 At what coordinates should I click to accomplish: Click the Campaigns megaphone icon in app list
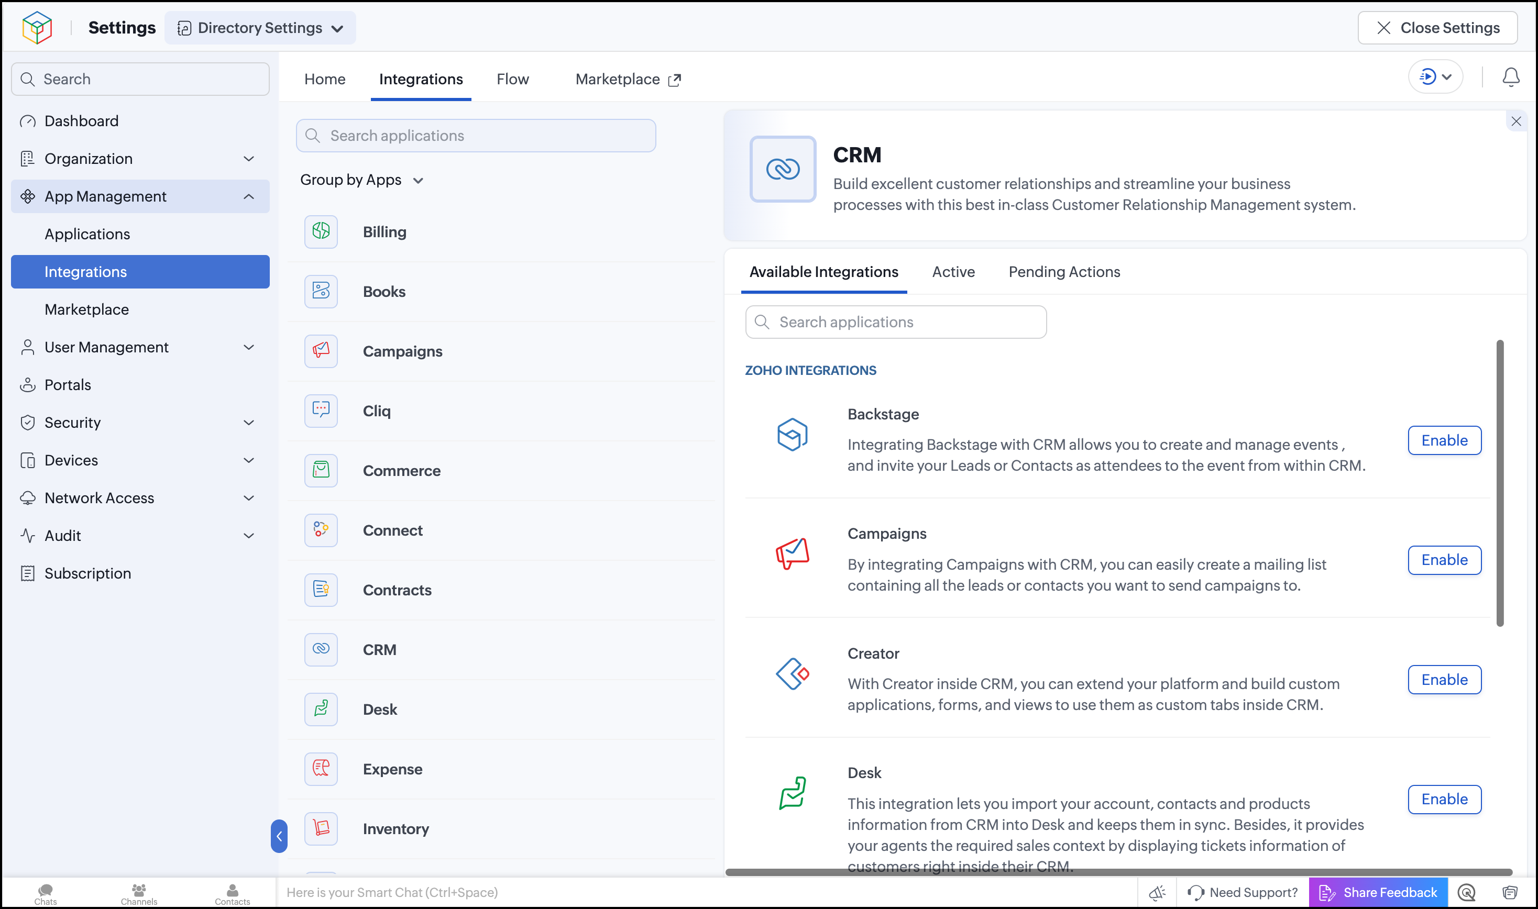pos(321,351)
